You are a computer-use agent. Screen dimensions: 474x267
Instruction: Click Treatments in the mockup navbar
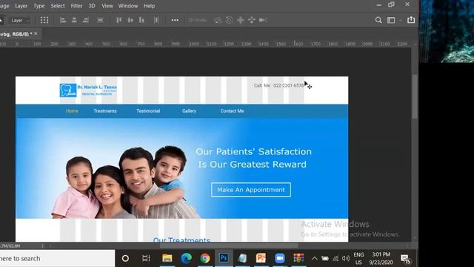pos(105,111)
